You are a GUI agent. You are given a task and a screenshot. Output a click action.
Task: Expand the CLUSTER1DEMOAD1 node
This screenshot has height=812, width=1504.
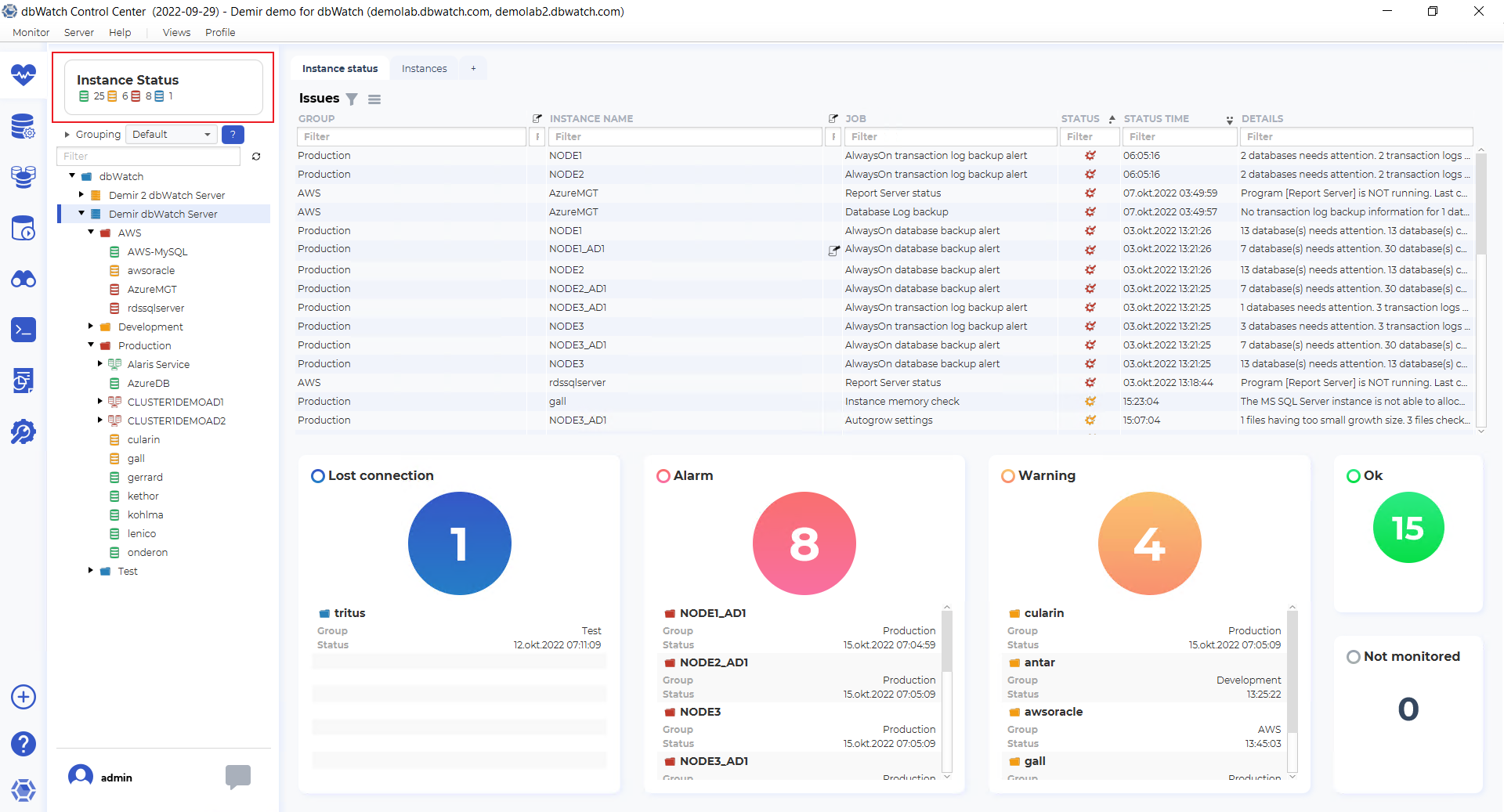pos(100,402)
